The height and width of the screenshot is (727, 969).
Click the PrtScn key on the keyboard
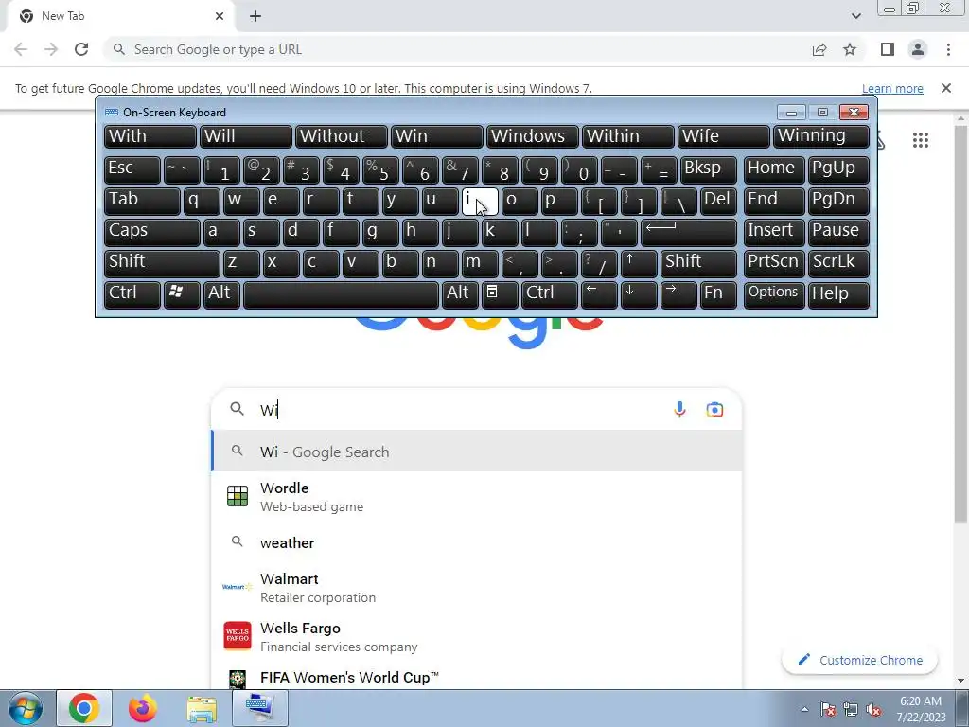(x=774, y=263)
